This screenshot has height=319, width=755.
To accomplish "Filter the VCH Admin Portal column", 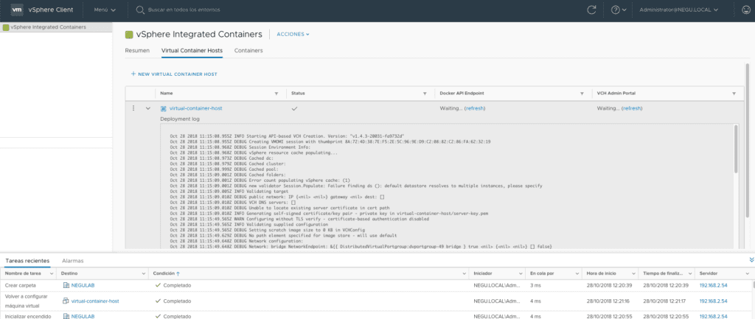I will (734, 94).
